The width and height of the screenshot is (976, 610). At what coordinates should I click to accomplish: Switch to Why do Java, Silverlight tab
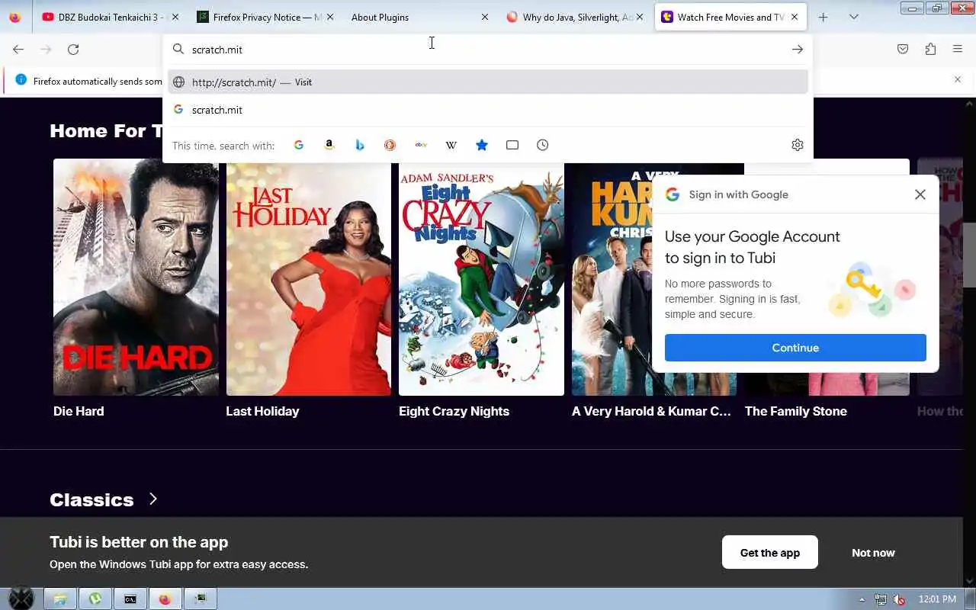[574, 17]
